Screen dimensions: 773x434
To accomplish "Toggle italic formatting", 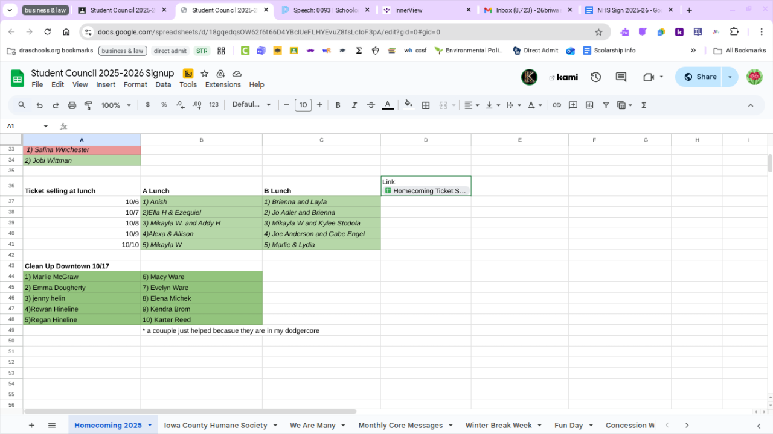I will pyautogui.click(x=354, y=105).
